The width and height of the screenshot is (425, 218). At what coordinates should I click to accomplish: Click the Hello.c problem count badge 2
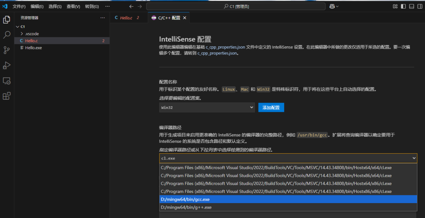pos(103,41)
